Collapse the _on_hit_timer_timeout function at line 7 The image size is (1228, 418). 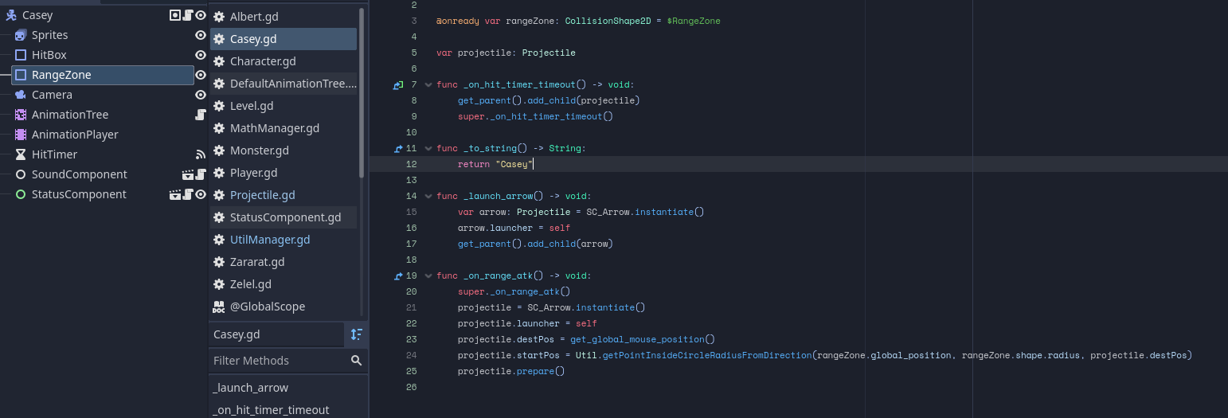[428, 84]
